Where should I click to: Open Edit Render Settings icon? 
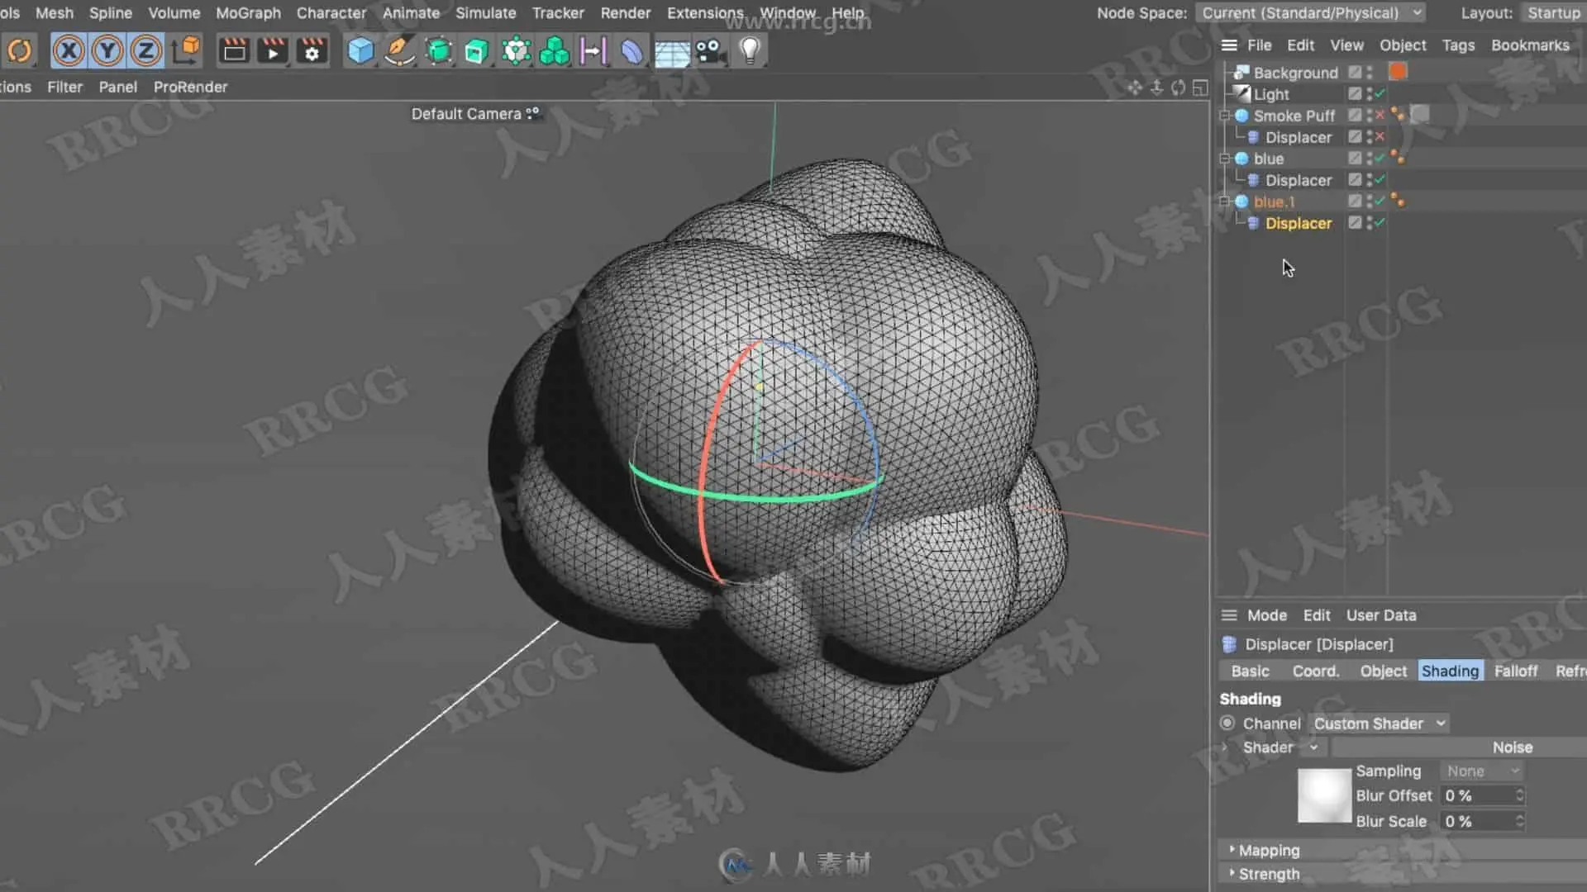click(x=312, y=51)
